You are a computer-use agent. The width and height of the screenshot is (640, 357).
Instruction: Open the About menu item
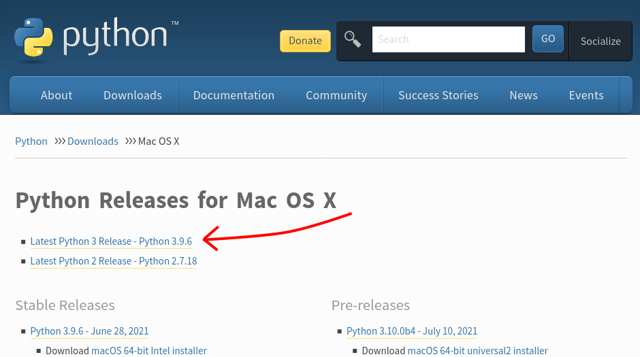pos(57,95)
